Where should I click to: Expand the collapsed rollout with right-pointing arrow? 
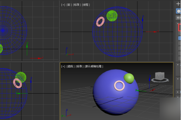[178, 92]
